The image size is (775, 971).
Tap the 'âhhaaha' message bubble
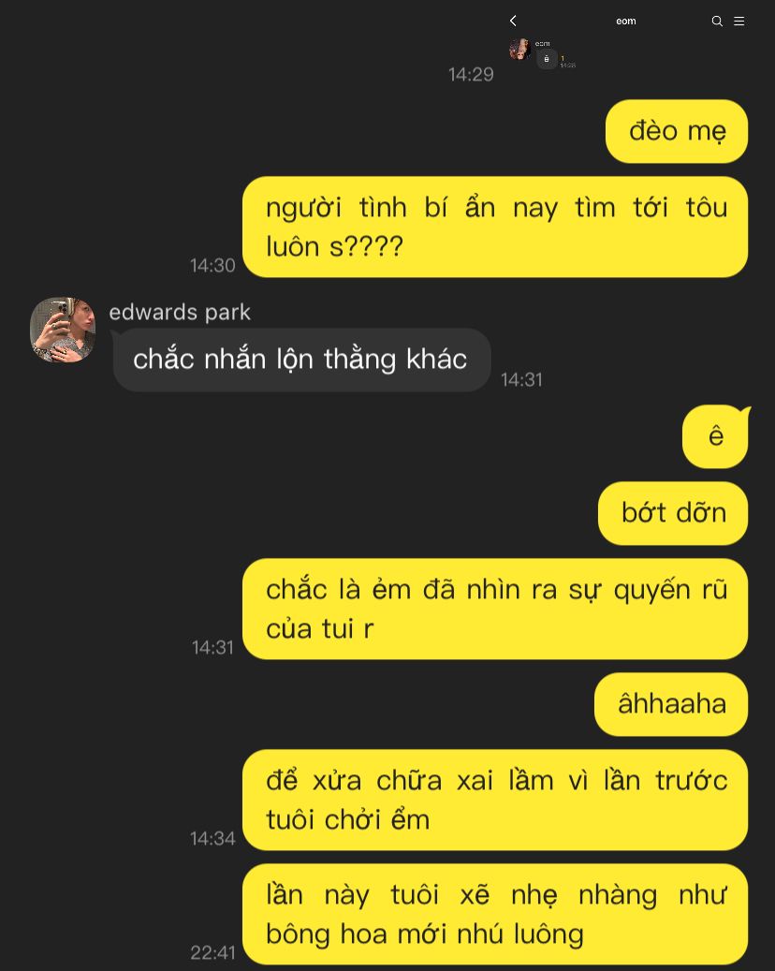click(x=671, y=704)
